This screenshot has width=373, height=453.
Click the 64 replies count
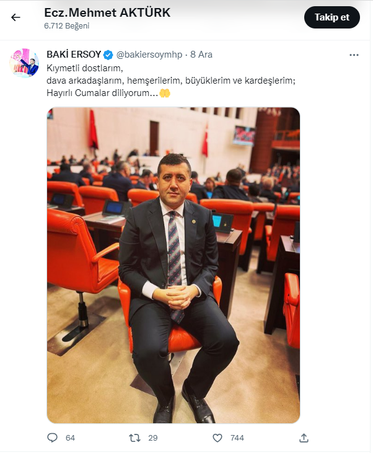[70, 438]
